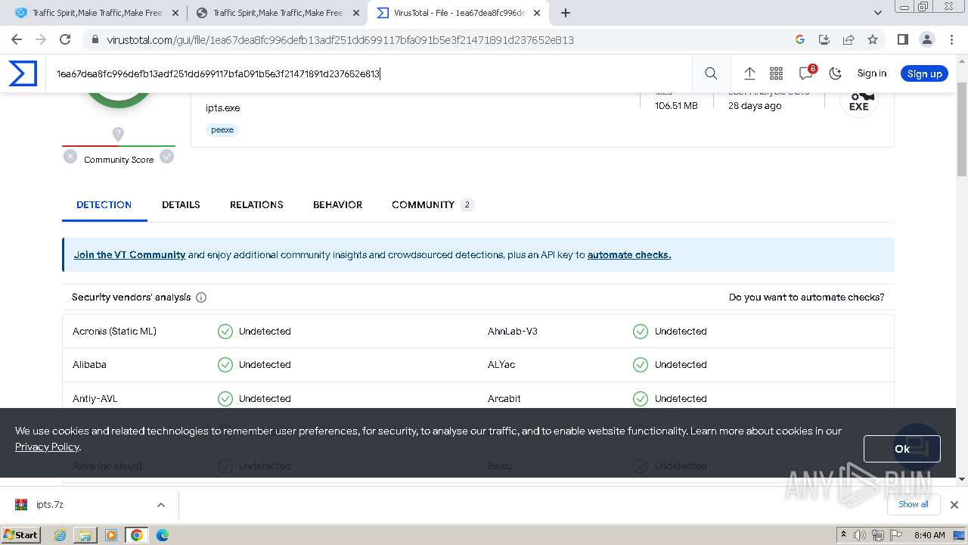Toggle dark mode moon icon
Screen dimensions: 968x545
(x=835, y=73)
